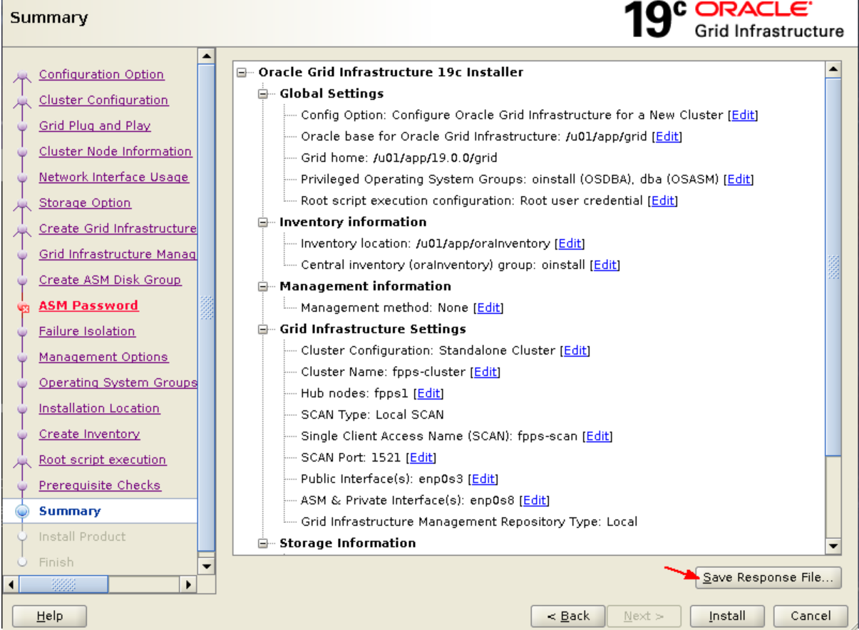Collapse the Storage Information section
Image resolution: width=859 pixels, height=630 pixels.
point(264,543)
